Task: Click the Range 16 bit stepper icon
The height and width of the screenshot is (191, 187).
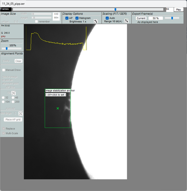Action: click(127, 21)
